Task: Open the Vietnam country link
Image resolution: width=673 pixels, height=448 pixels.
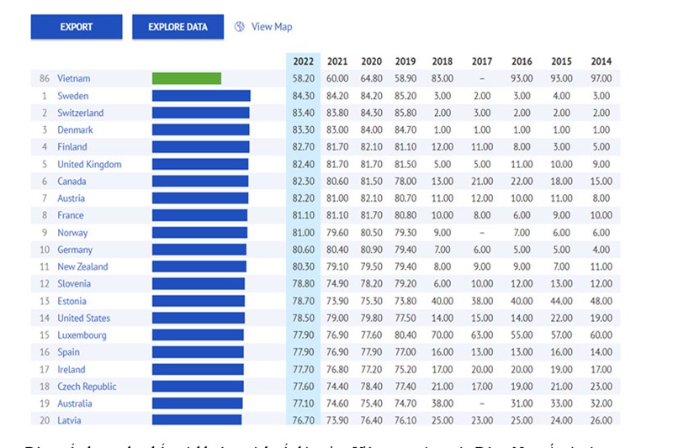Action: tap(74, 78)
